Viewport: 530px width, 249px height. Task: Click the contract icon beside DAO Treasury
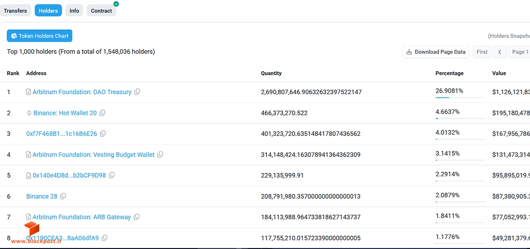click(29, 92)
